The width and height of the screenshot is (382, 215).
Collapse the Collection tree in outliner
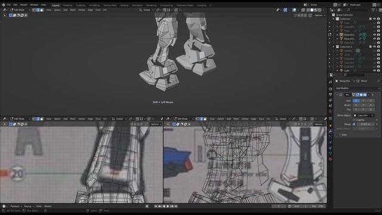click(x=334, y=19)
